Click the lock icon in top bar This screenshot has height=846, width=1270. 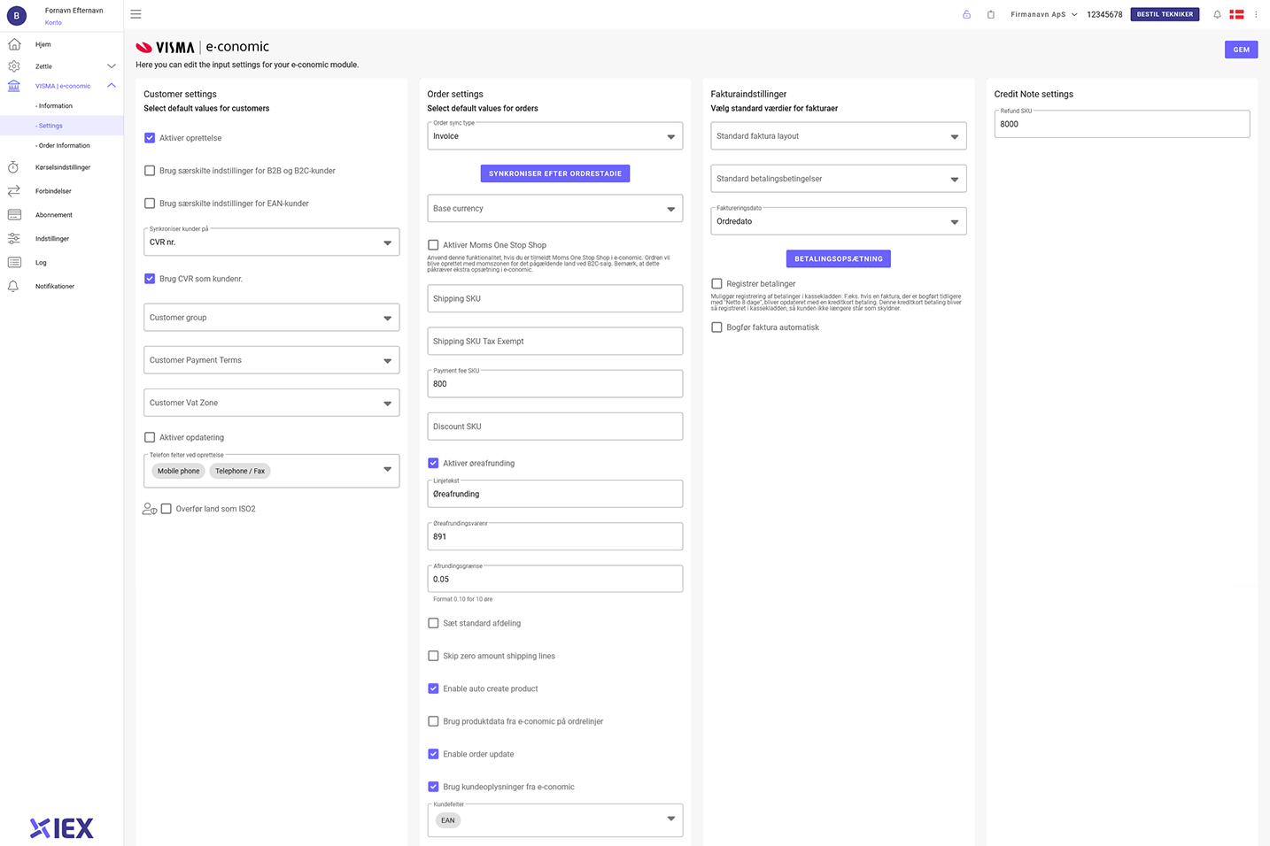tap(966, 14)
